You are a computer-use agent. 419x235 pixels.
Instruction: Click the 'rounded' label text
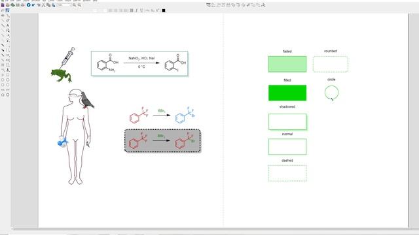tap(331, 51)
